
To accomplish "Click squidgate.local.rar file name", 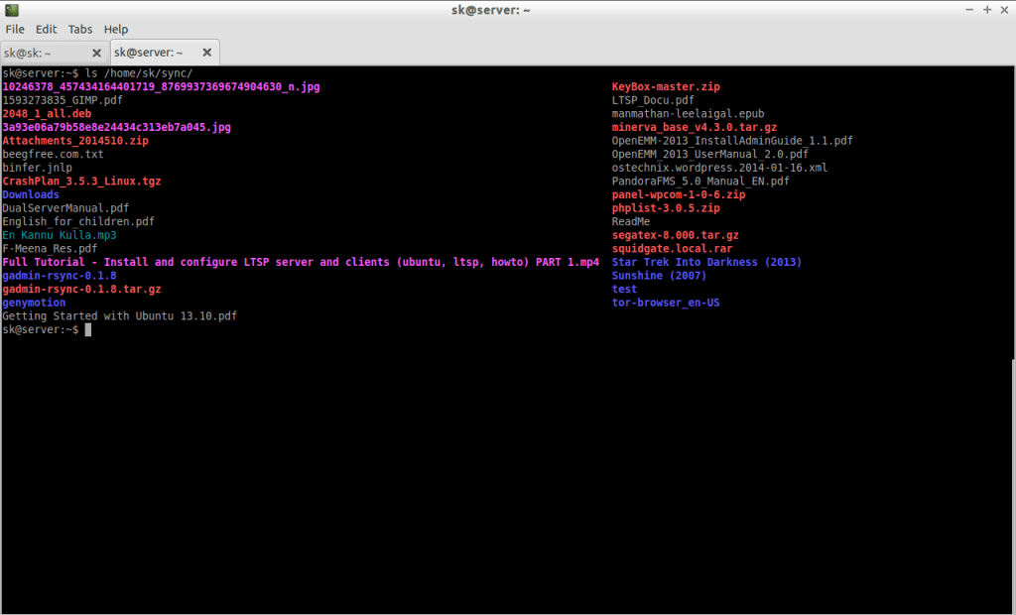I will point(673,249).
